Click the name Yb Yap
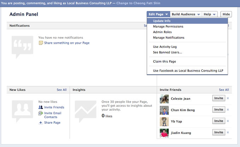 [176, 122]
